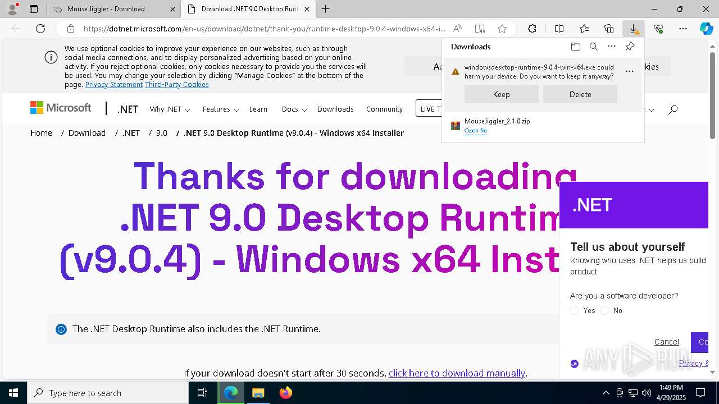Go to Download breadcrumb
This screenshot has width=719, height=404.
(87, 133)
